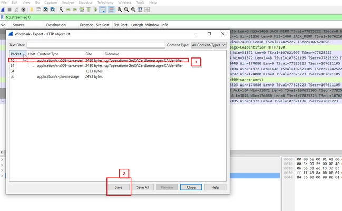
Task: Sort main packet list by Dst Port column
Action: 121,25
